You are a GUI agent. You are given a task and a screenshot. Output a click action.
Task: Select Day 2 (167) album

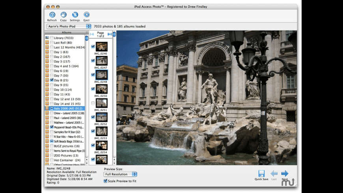(x=62, y=57)
